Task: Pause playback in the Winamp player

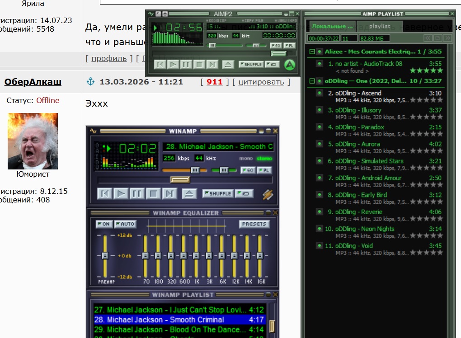Action: (x=136, y=194)
